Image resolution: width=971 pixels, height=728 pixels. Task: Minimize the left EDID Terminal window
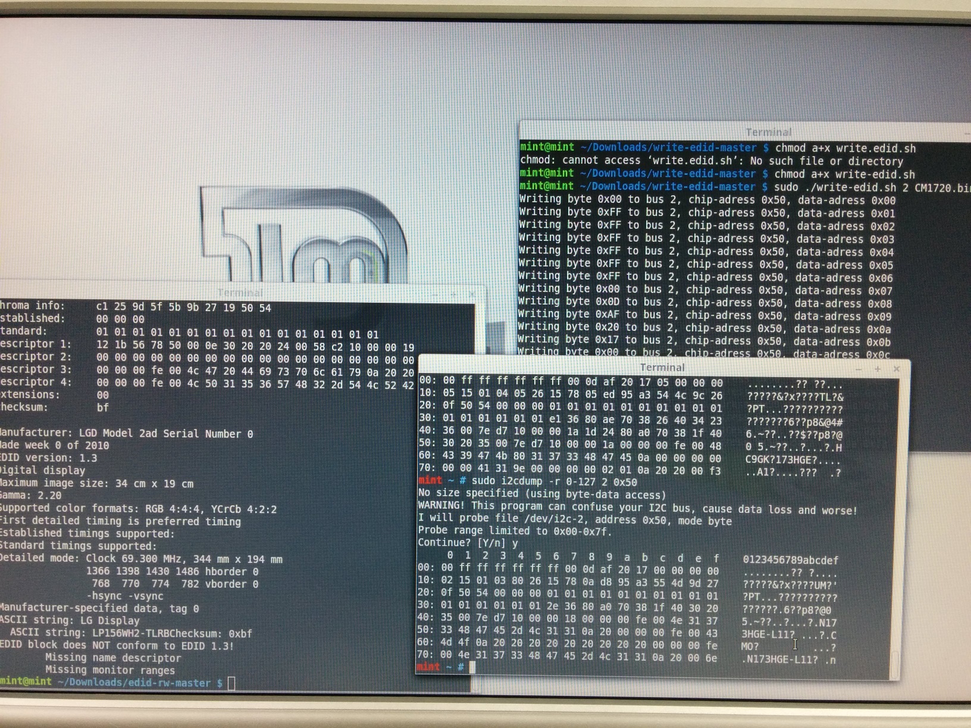coord(436,294)
